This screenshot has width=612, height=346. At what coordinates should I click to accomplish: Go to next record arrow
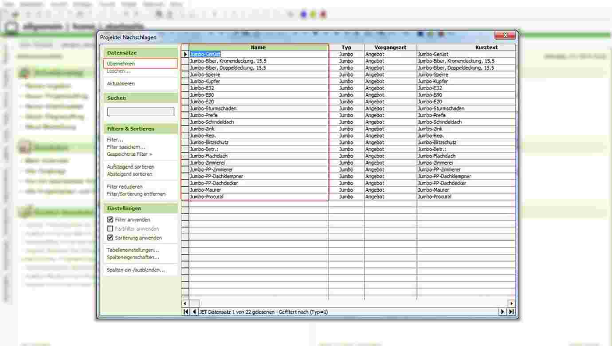[x=503, y=312]
